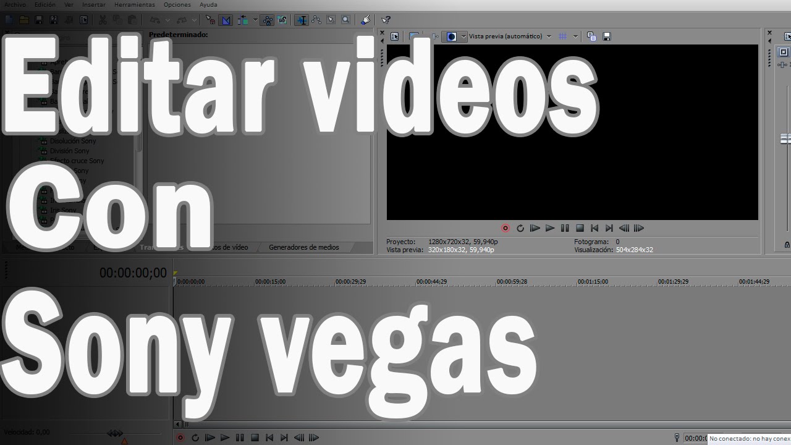Click play from start under preview

tap(535, 228)
